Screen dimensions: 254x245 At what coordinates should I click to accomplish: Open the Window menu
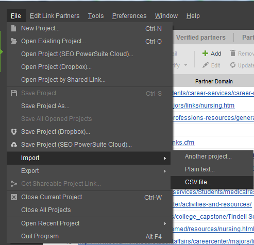[166, 16]
